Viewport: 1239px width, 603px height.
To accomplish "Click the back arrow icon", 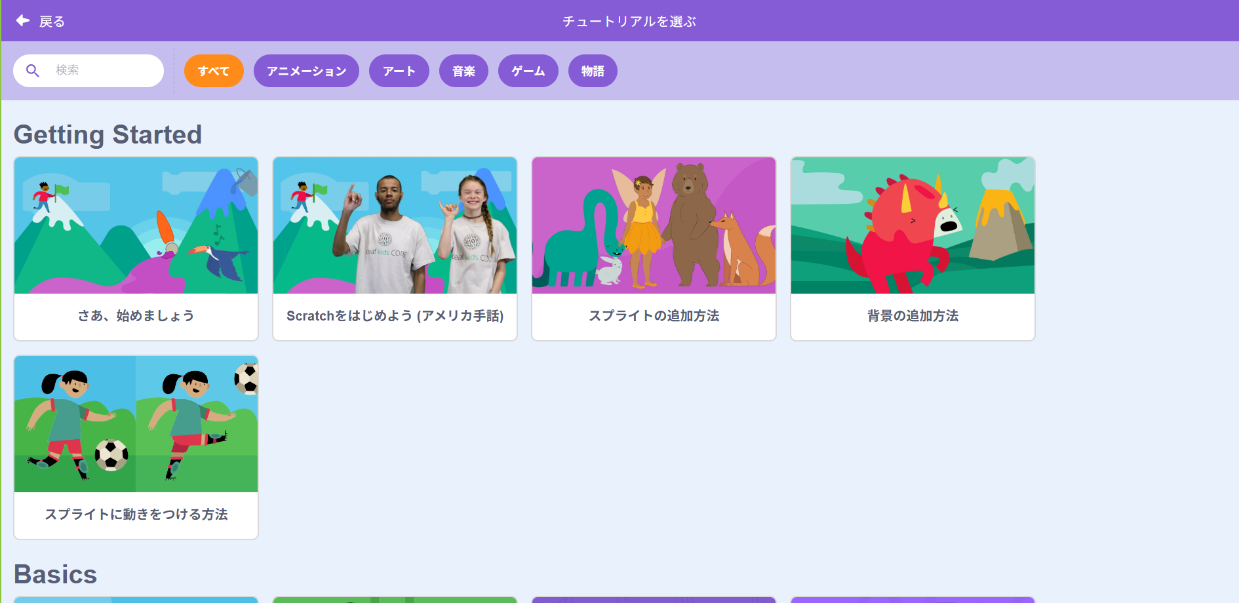I will pos(23,21).
